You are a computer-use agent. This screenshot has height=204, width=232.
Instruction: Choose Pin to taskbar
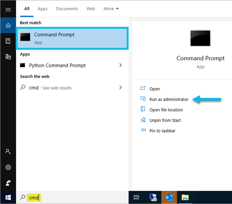(x=162, y=131)
